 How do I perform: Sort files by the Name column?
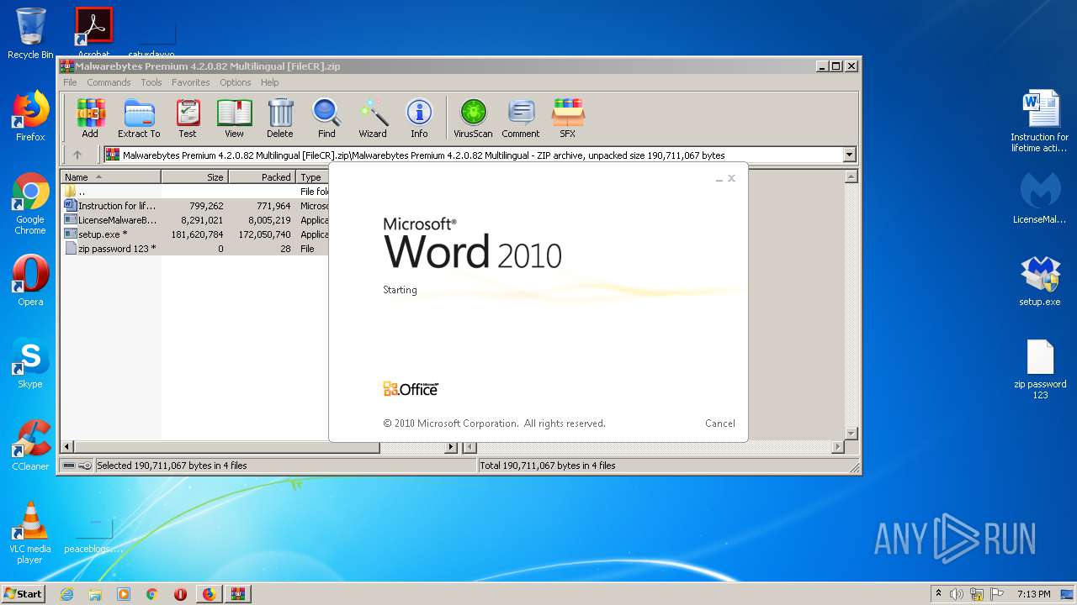(111, 177)
